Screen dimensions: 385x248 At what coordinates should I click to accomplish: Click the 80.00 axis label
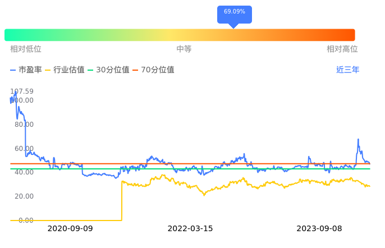23,125
